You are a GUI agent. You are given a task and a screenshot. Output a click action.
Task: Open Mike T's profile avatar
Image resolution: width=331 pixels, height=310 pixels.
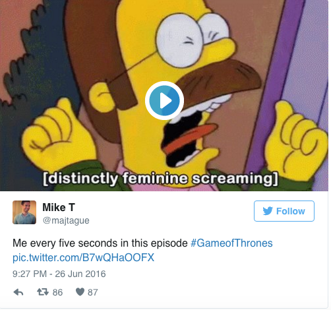(x=24, y=212)
